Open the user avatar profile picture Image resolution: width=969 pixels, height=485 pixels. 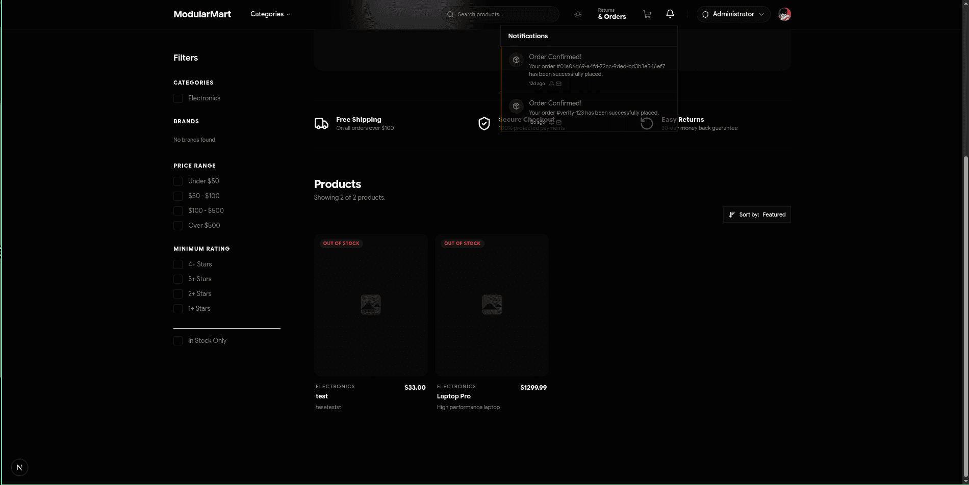click(x=784, y=14)
